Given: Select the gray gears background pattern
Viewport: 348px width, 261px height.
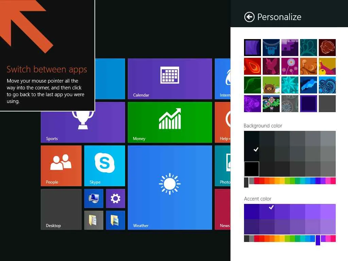Looking at the screenshot, I should point(290,104).
